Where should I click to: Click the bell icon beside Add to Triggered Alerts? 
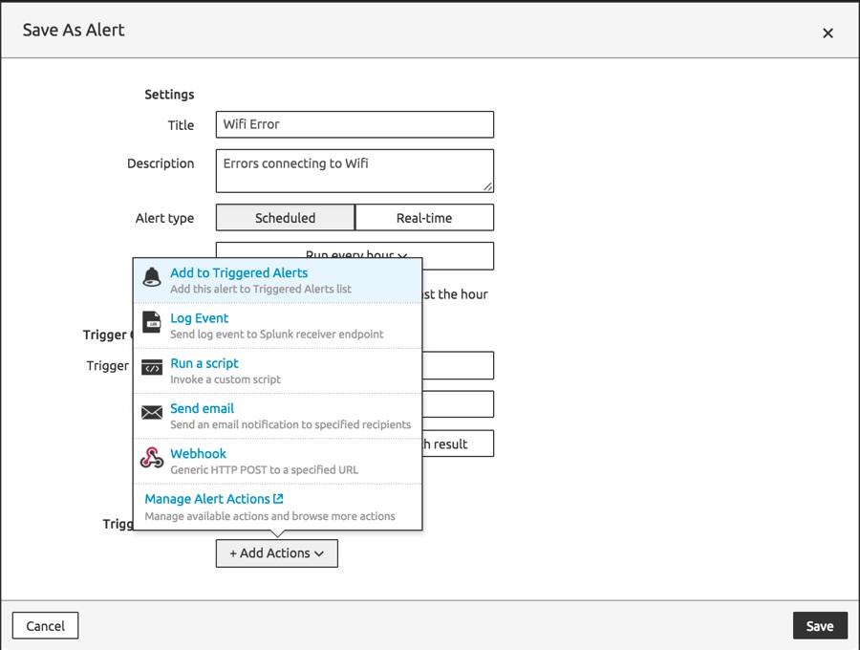150,274
